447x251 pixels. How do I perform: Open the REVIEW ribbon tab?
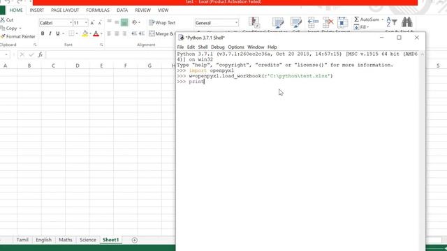click(142, 10)
